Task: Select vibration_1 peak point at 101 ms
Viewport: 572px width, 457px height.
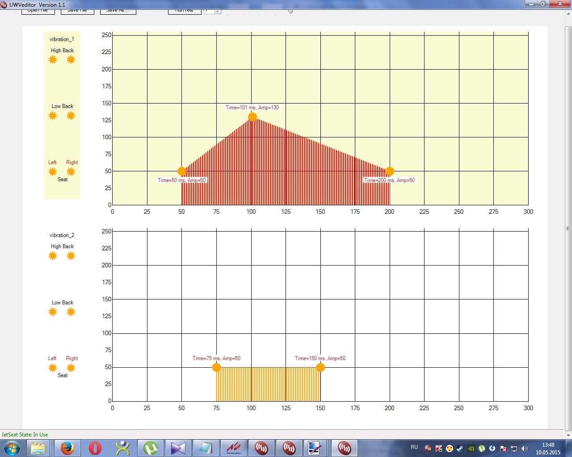Action: point(252,117)
